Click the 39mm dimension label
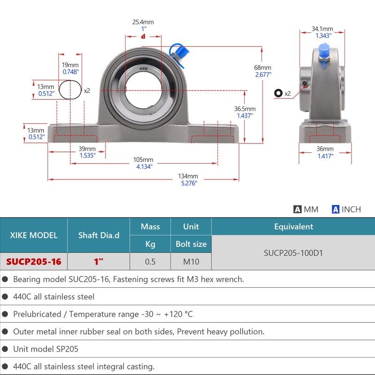 click(x=87, y=149)
